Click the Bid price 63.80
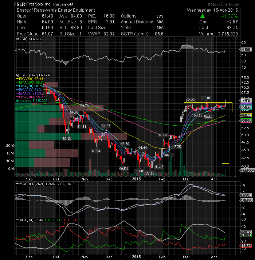The width and height of the screenshot is (255, 260). 76,28
